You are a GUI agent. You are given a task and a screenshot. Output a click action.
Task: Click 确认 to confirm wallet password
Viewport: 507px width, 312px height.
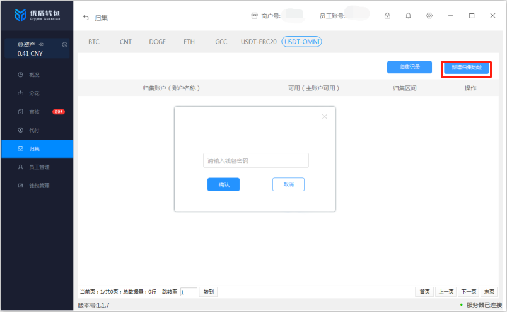(x=223, y=184)
